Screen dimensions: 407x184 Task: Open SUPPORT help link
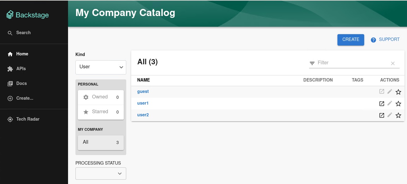coord(385,40)
